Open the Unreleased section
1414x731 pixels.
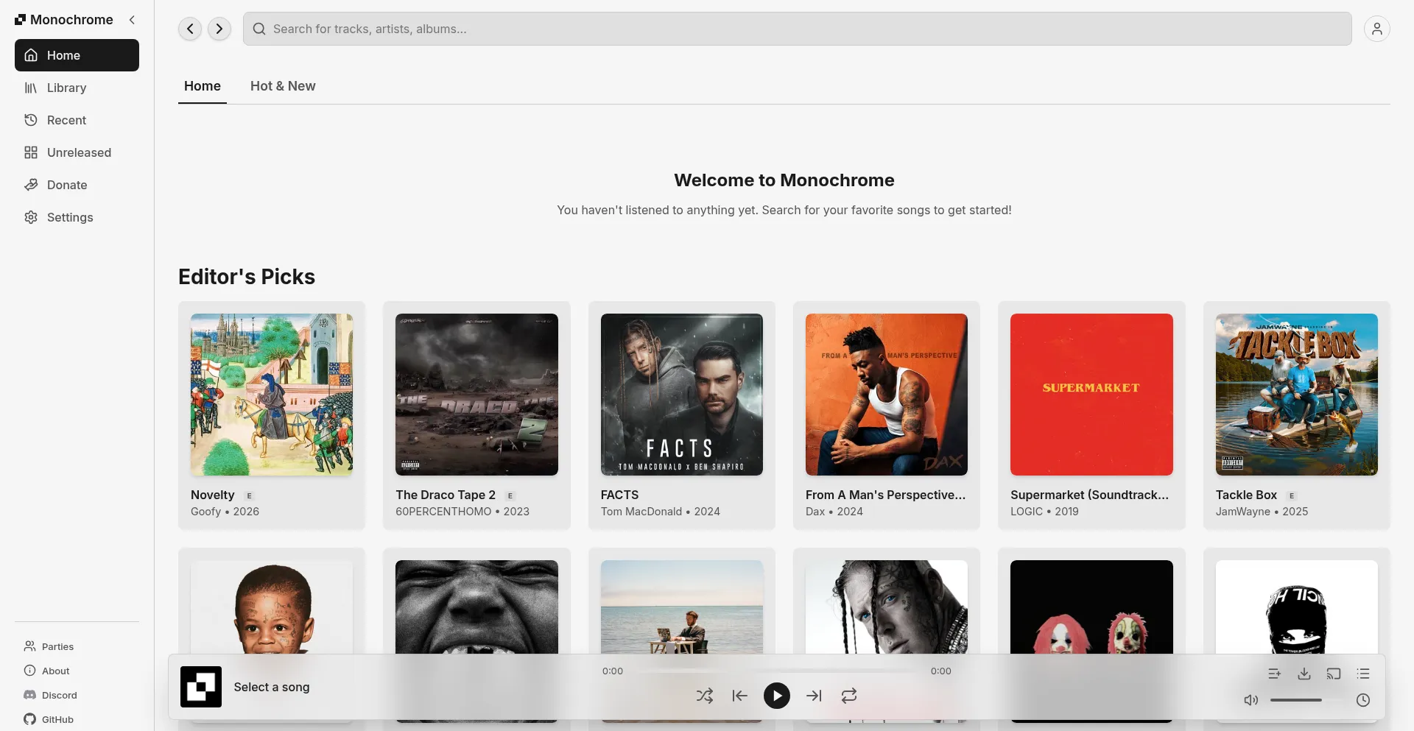tap(77, 152)
